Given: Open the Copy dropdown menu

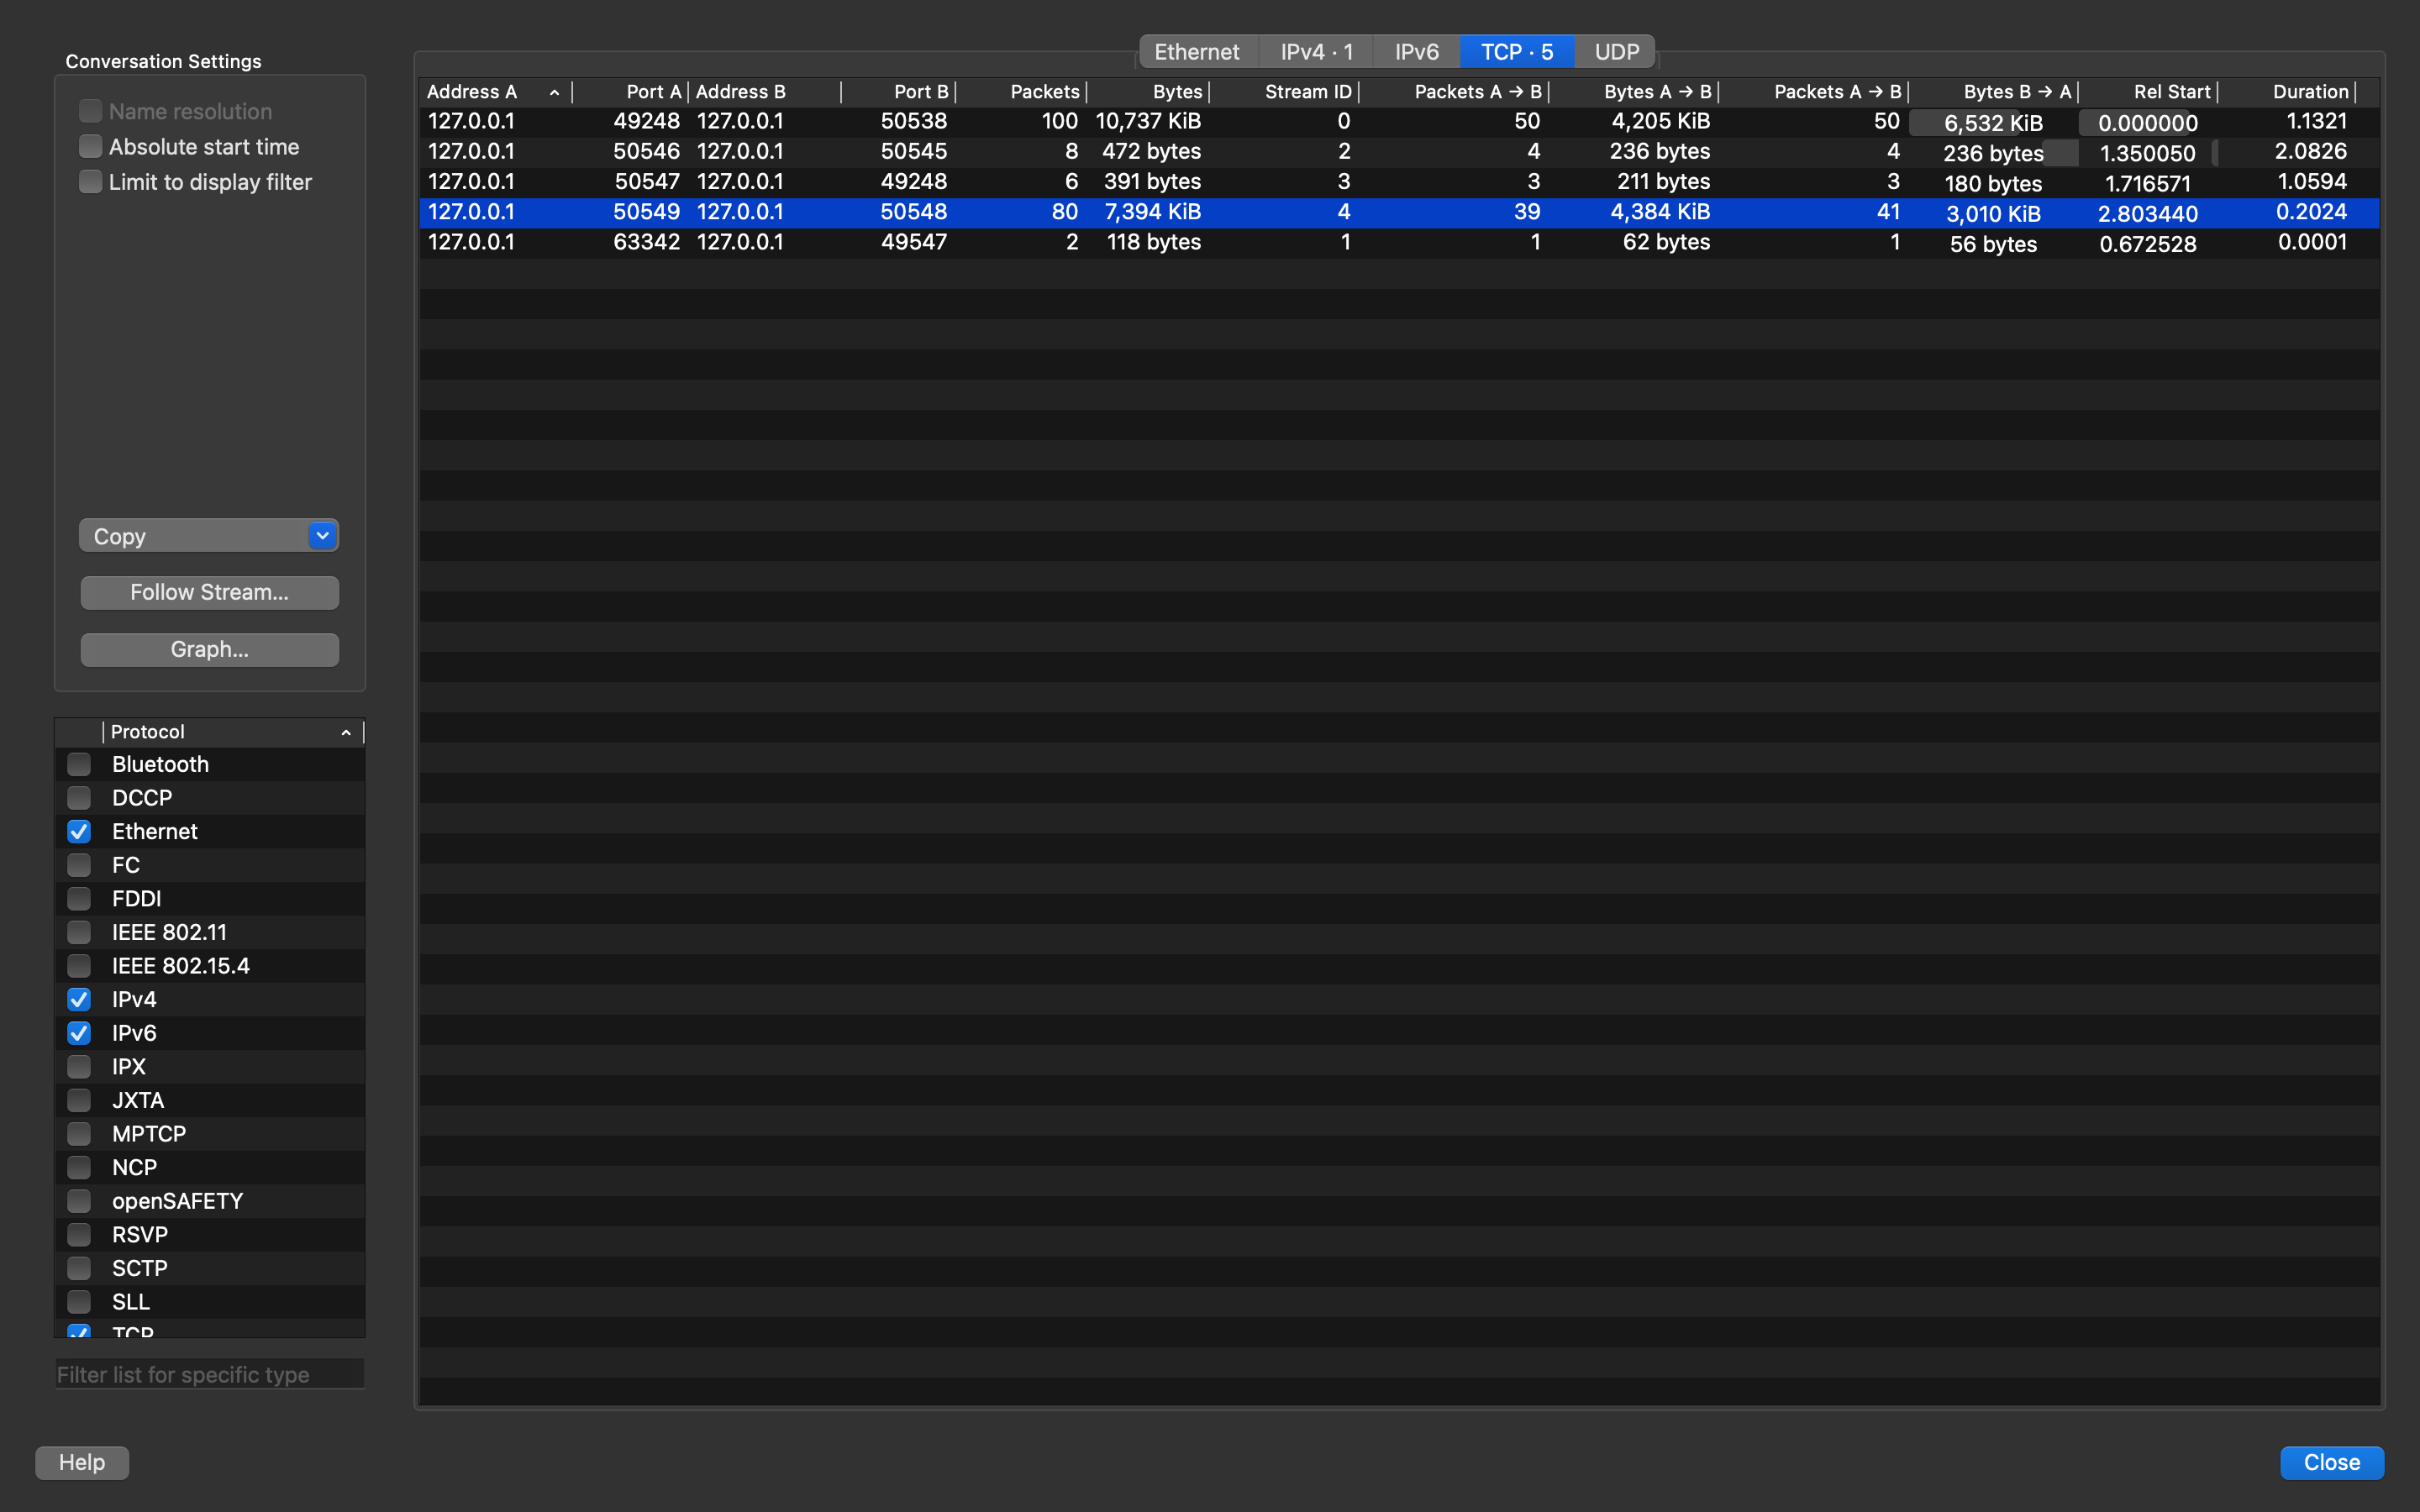Looking at the screenshot, I should (209, 536).
